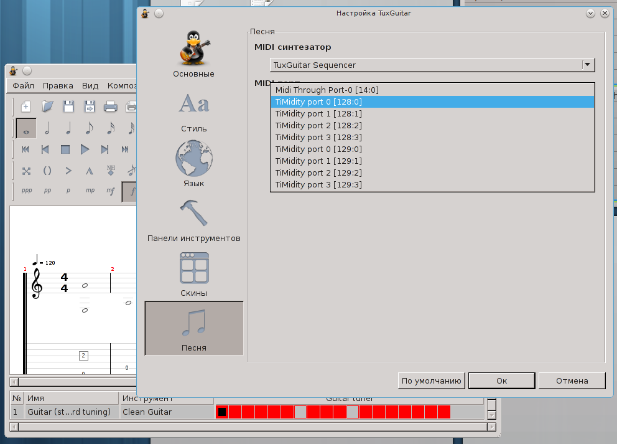617x444 pixels.
Task: Start playback with play button
Action: coord(85,149)
